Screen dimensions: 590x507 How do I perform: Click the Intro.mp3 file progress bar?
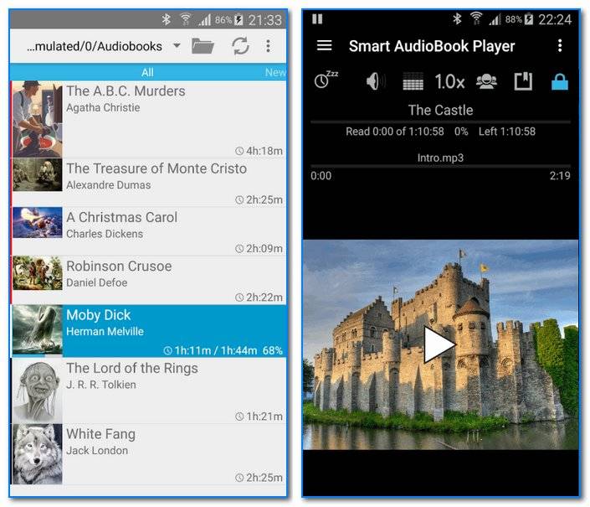pos(440,166)
